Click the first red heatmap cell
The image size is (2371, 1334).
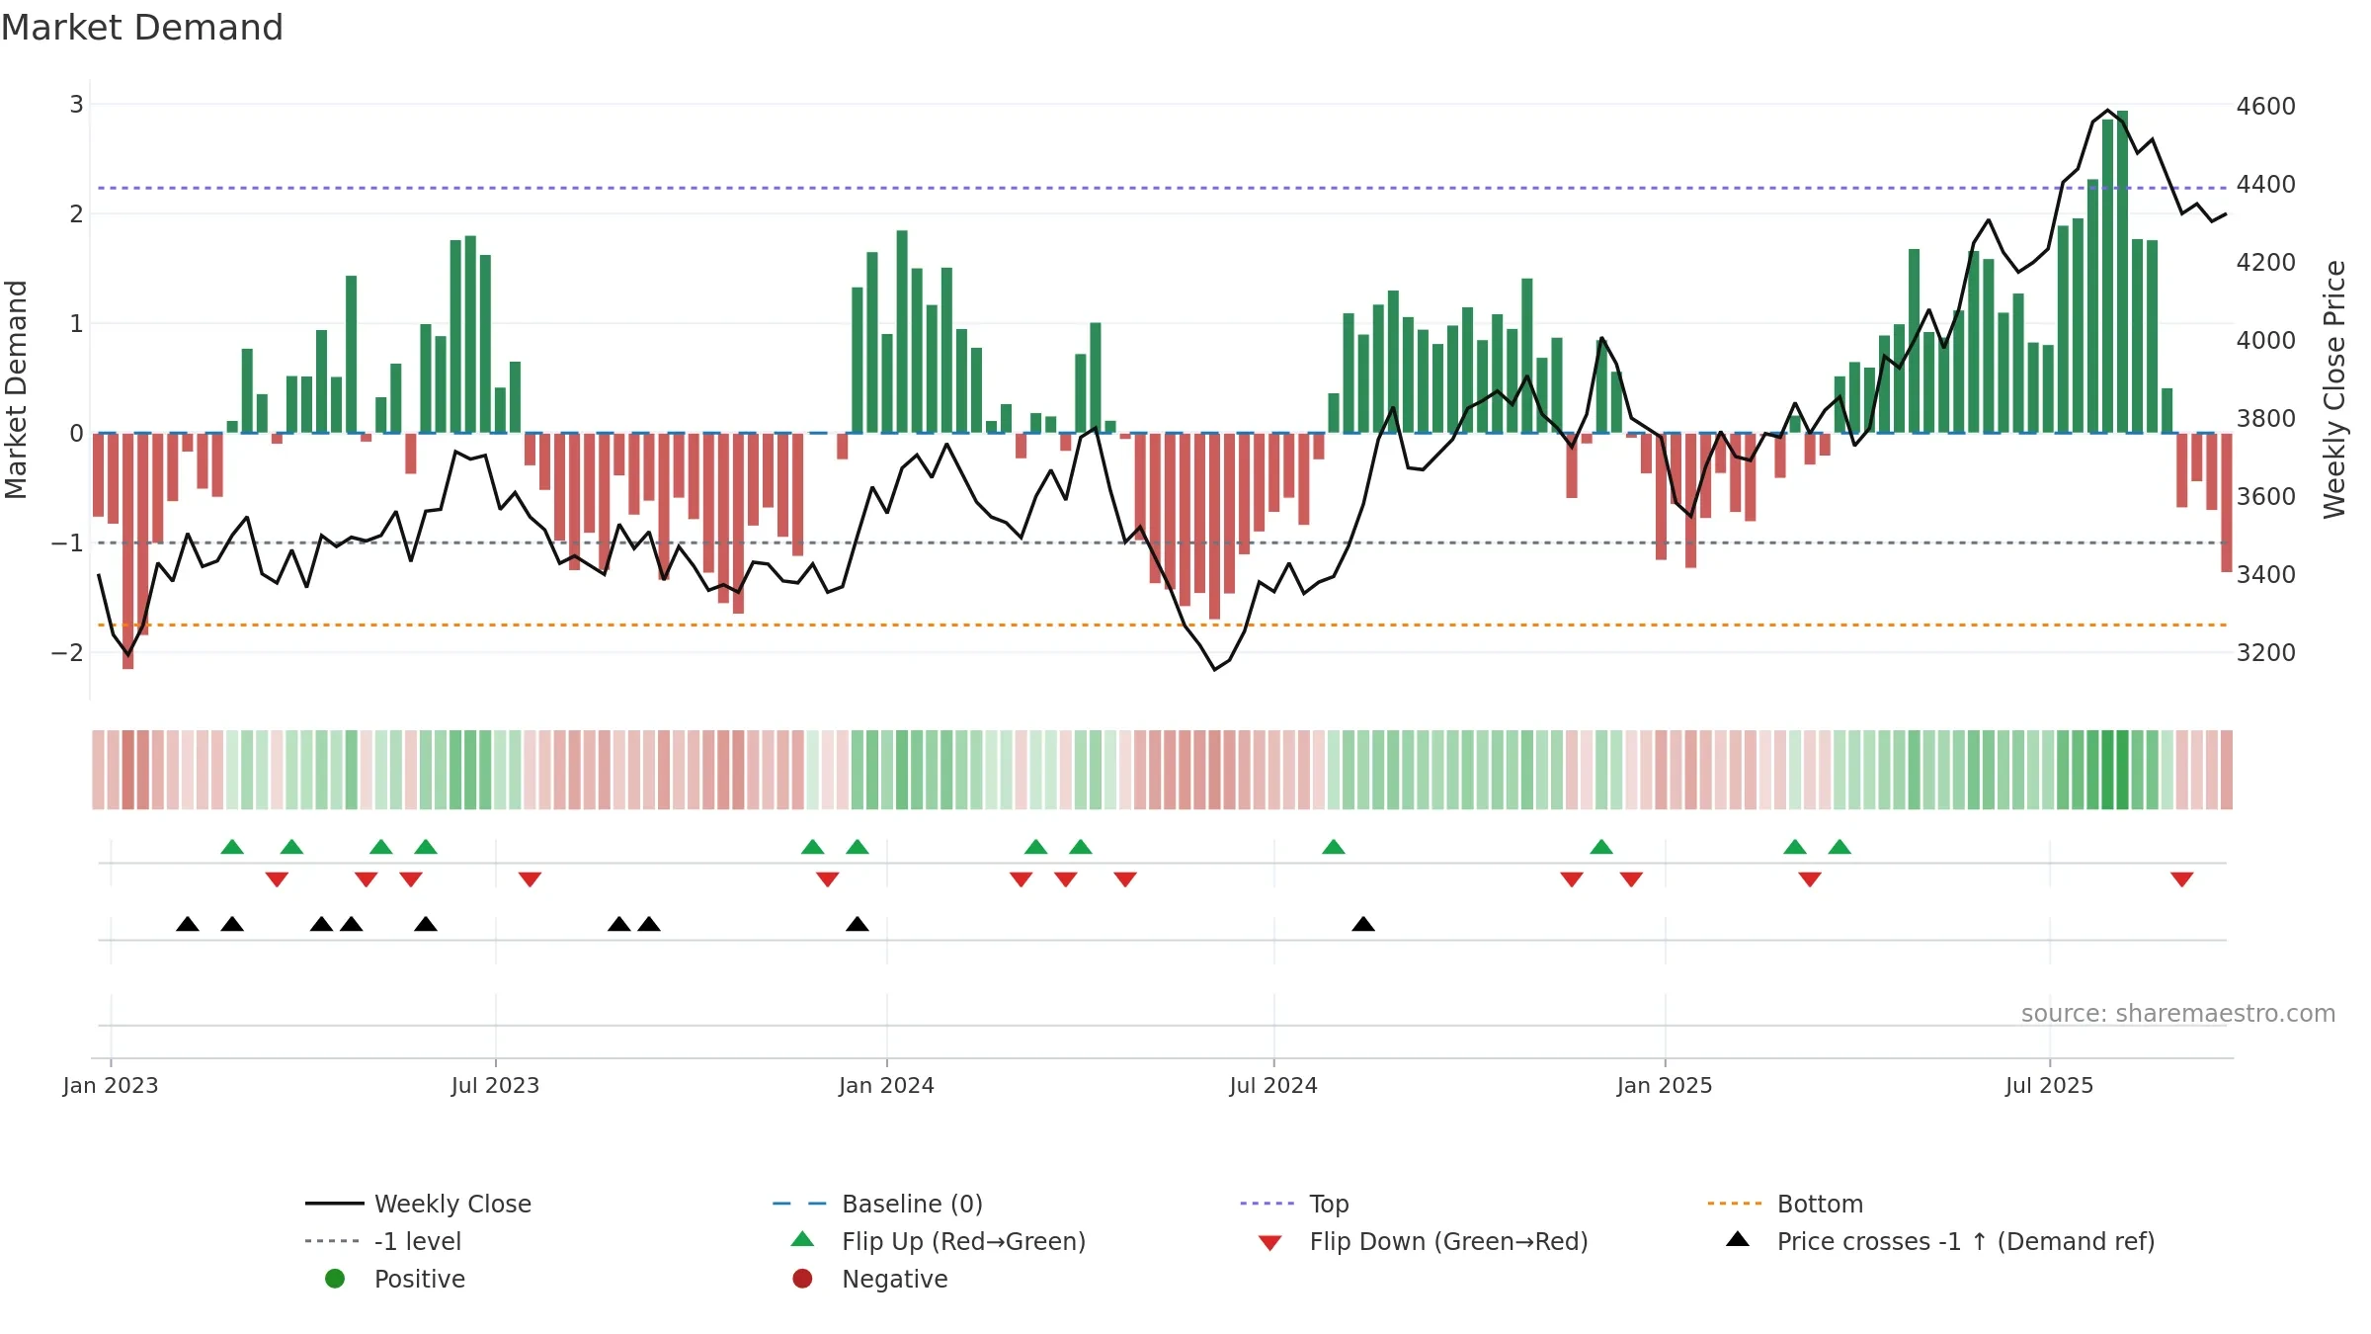click(x=98, y=770)
